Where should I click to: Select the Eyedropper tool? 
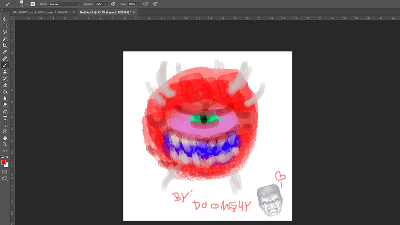pos(5,52)
